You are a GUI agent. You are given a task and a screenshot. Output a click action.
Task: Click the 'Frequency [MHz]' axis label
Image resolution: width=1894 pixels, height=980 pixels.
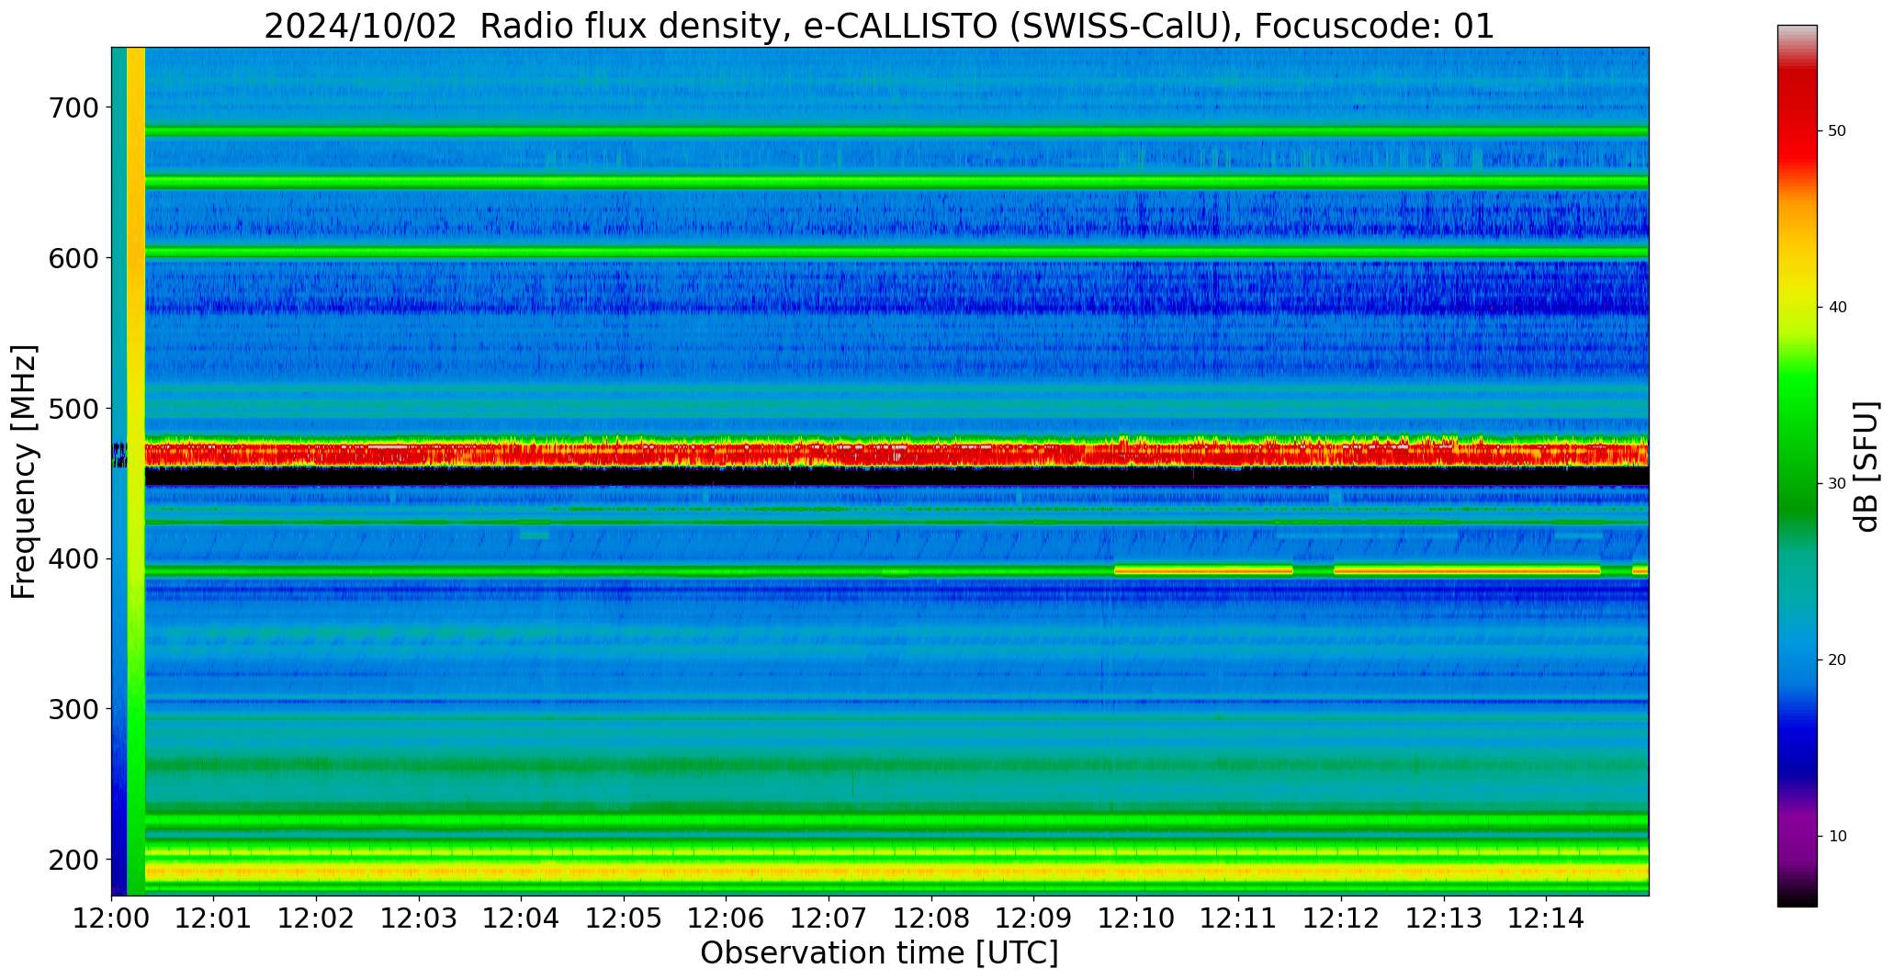(x=25, y=471)
